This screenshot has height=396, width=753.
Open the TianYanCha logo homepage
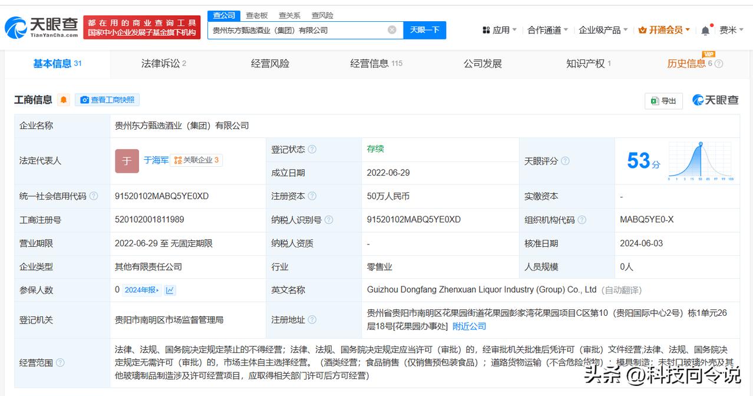point(42,27)
